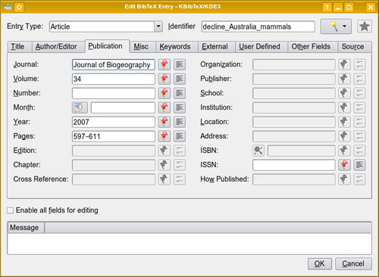379x277 pixels.
Task: Click the Pages field showing 597-611
Action: (x=114, y=136)
